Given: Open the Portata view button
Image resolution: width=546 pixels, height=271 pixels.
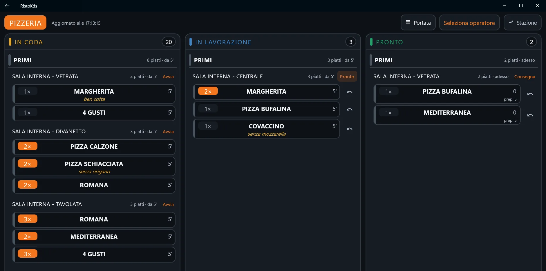Looking at the screenshot, I should 418,23.
